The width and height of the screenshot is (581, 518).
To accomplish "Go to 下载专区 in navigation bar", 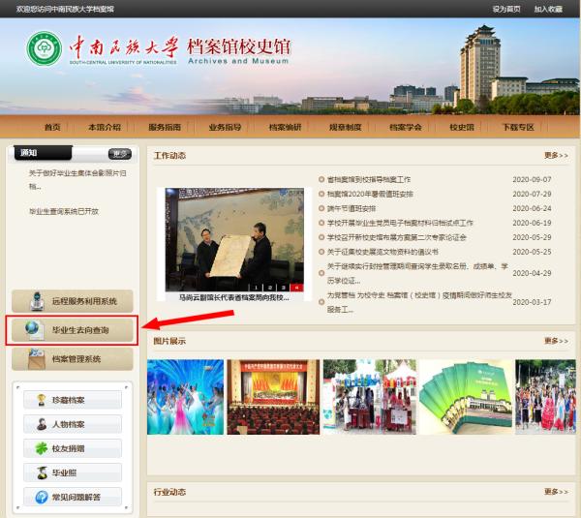I will pyautogui.click(x=518, y=127).
